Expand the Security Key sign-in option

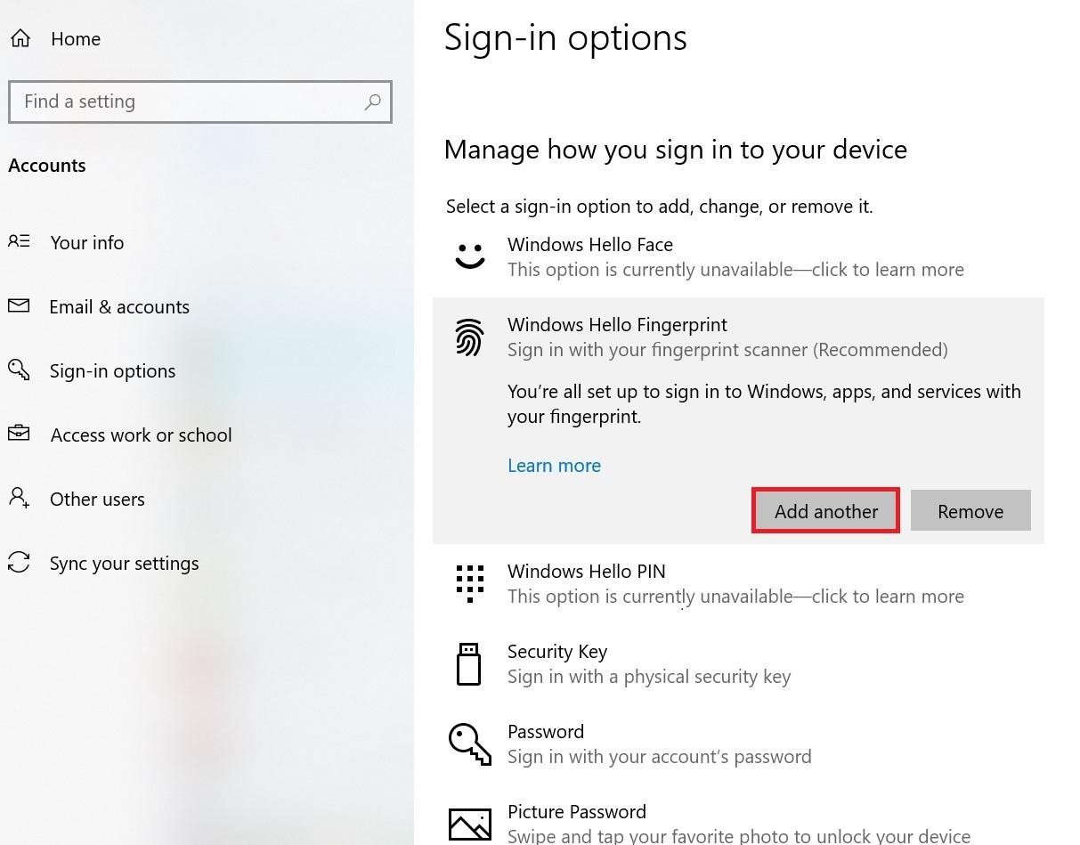[x=648, y=664]
